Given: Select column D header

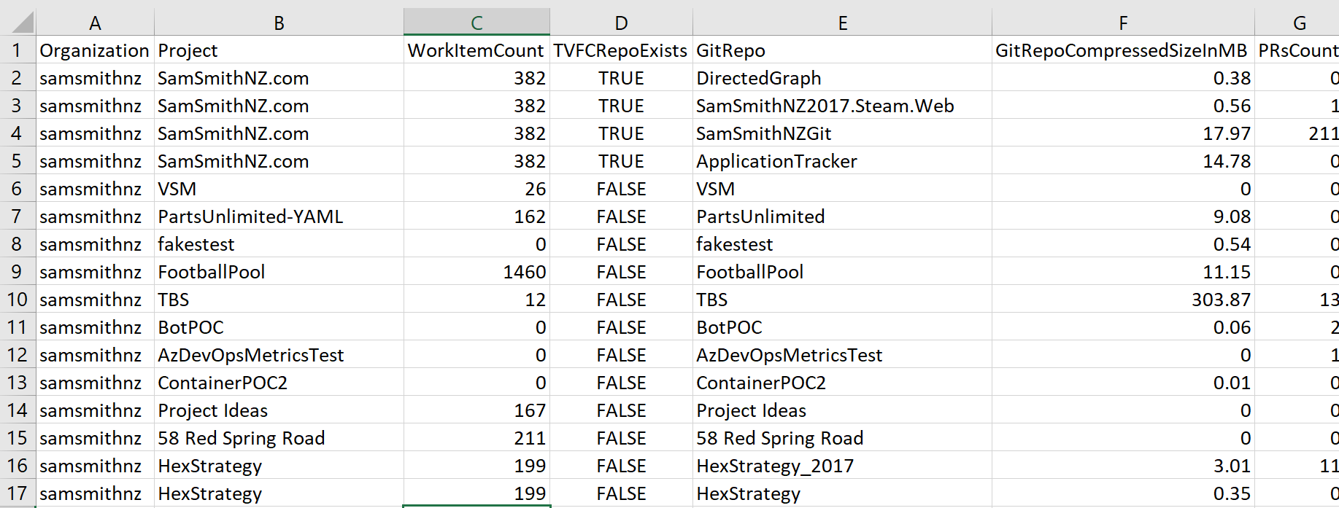Looking at the screenshot, I should (621, 23).
